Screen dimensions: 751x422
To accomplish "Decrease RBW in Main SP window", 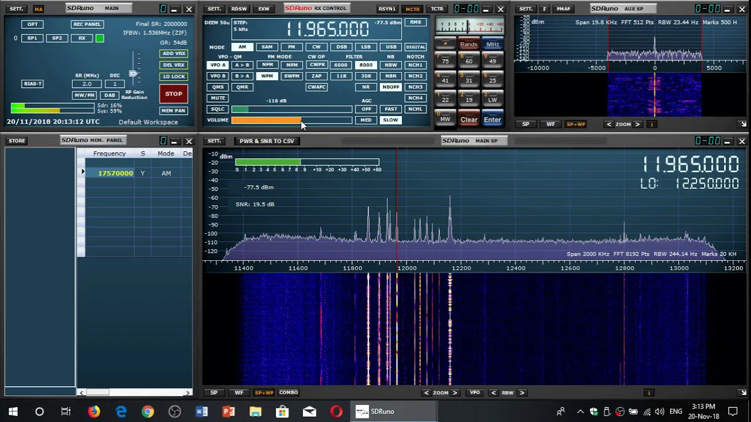I will [x=493, y=393].
